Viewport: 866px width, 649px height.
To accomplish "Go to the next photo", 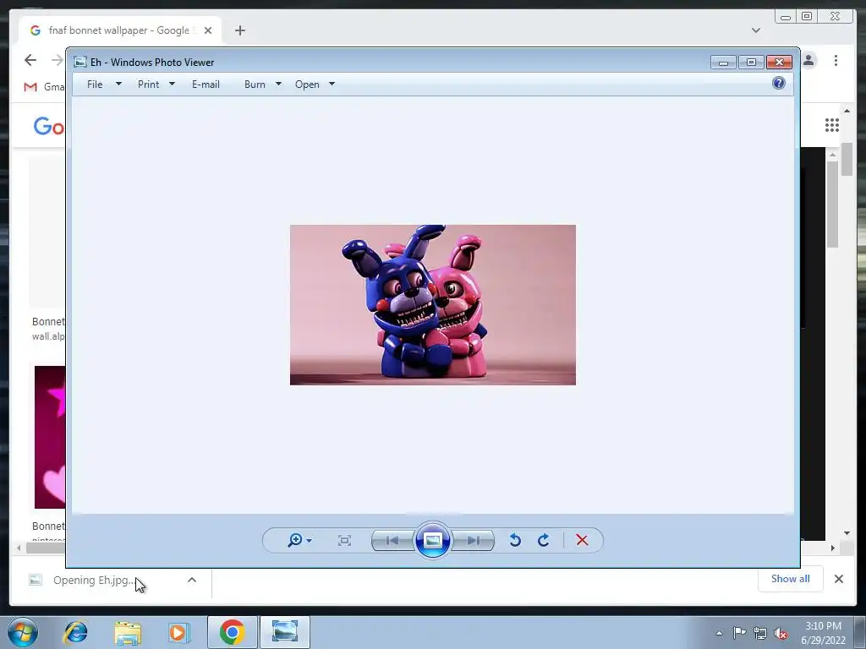I will tap(474, 540).
